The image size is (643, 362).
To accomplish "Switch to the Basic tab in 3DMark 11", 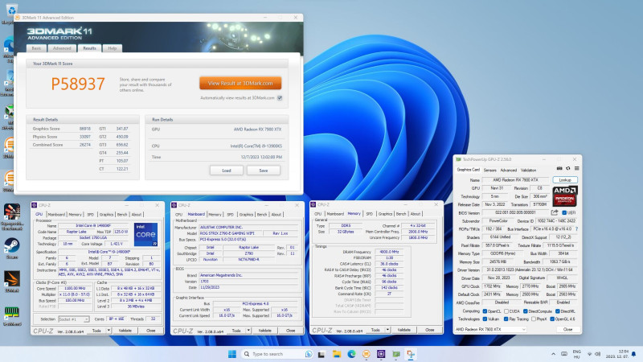I will pyautogui.click(x=36, y=48).
